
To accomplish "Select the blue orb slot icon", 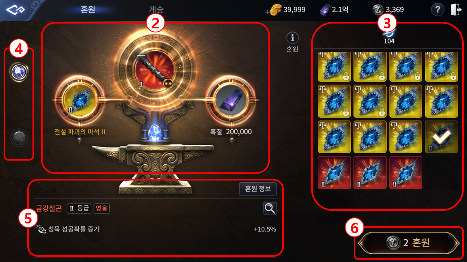I will click(x=19, y=72).
